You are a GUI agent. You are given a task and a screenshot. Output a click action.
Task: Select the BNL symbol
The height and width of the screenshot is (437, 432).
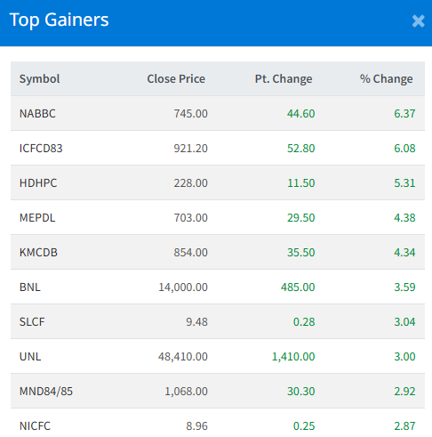tap(29, 287)
